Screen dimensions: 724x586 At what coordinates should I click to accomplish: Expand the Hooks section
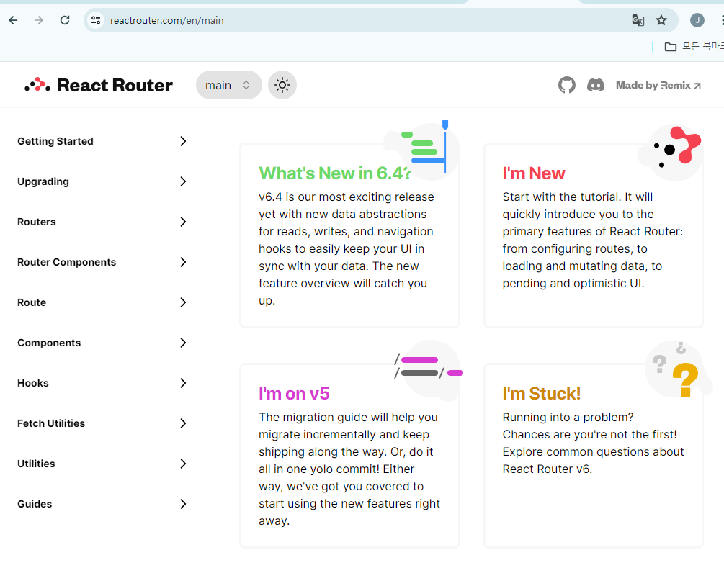102,383
